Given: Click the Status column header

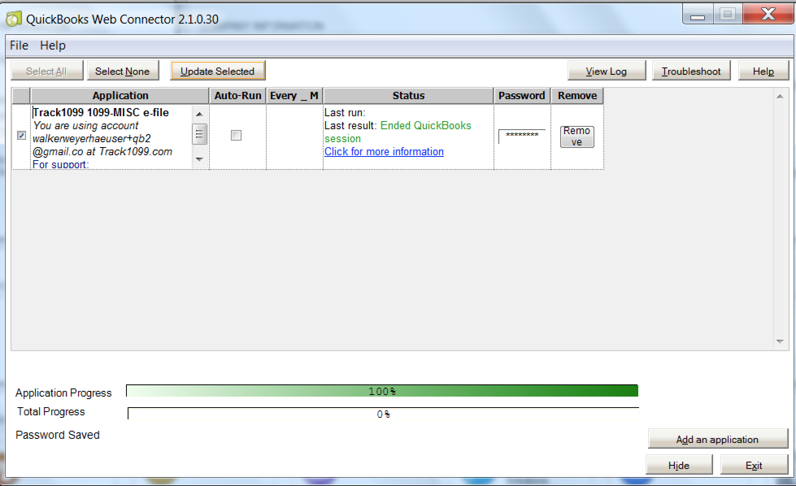Looking at the screenshot, I should pyautogui.click(x=408, y=96).
